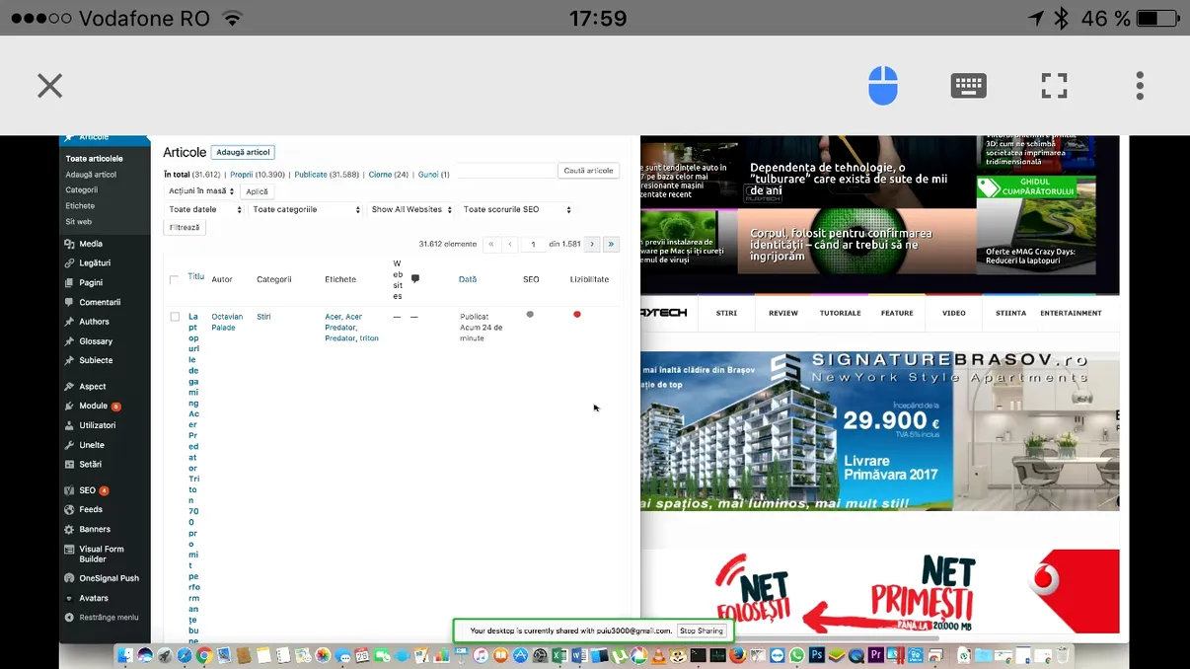Click the Unelte wrench icon in sidebar

[69, 445]
